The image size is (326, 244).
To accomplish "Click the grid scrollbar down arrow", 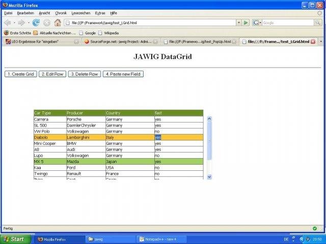I will (x=209, y=177).
